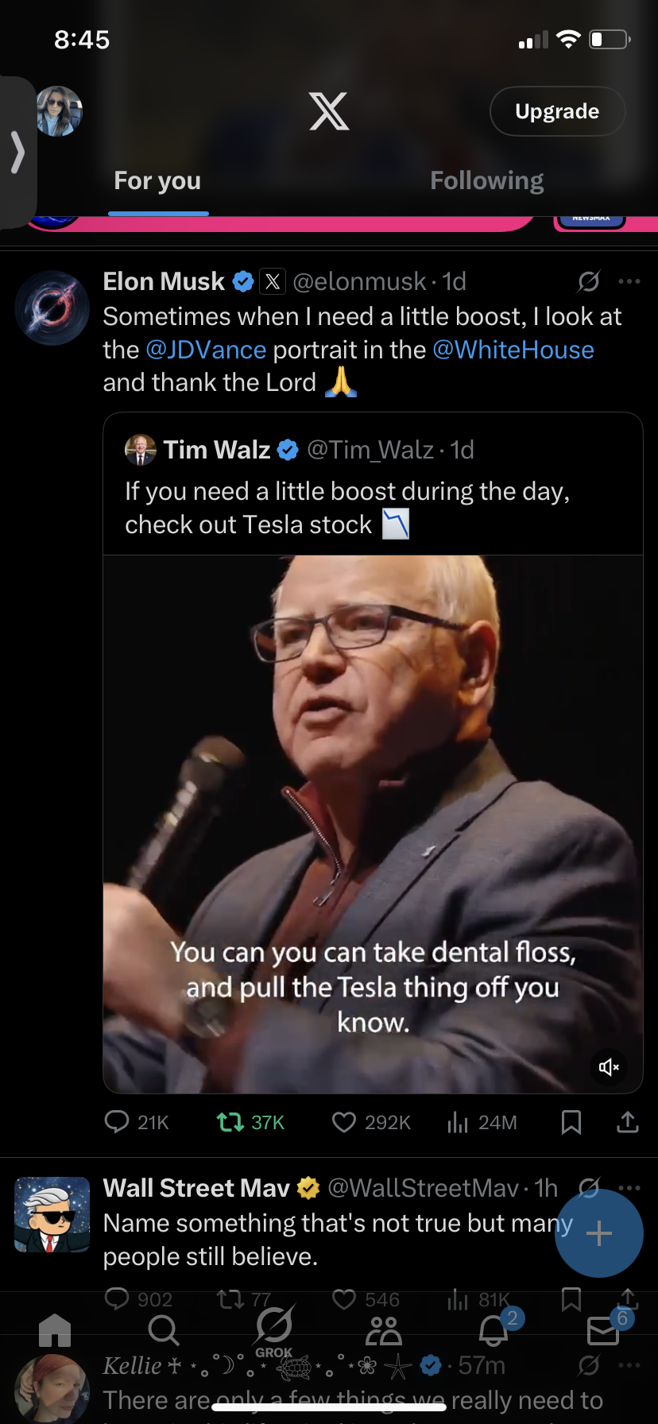Compose a new post with plus button
658x1424 pixels.
click(x=598, y=1232)
